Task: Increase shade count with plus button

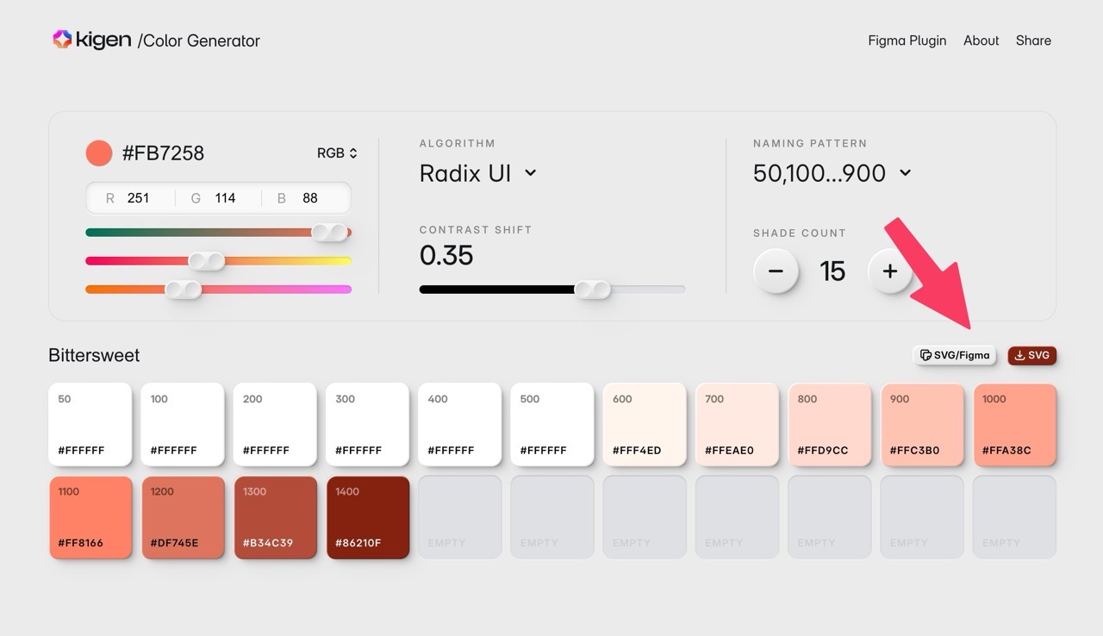Action: (889, 271)
